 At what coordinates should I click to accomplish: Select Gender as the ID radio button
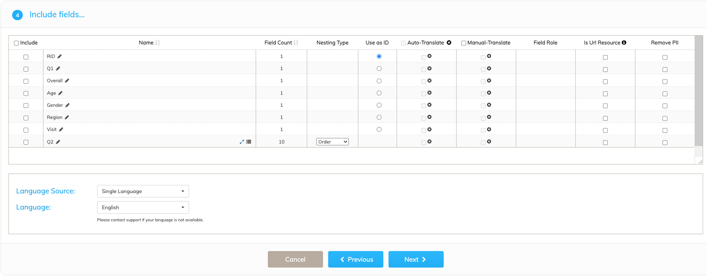379,105
